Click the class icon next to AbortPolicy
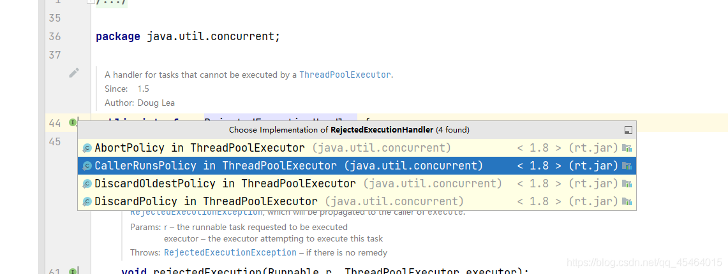 pos(87,148)
